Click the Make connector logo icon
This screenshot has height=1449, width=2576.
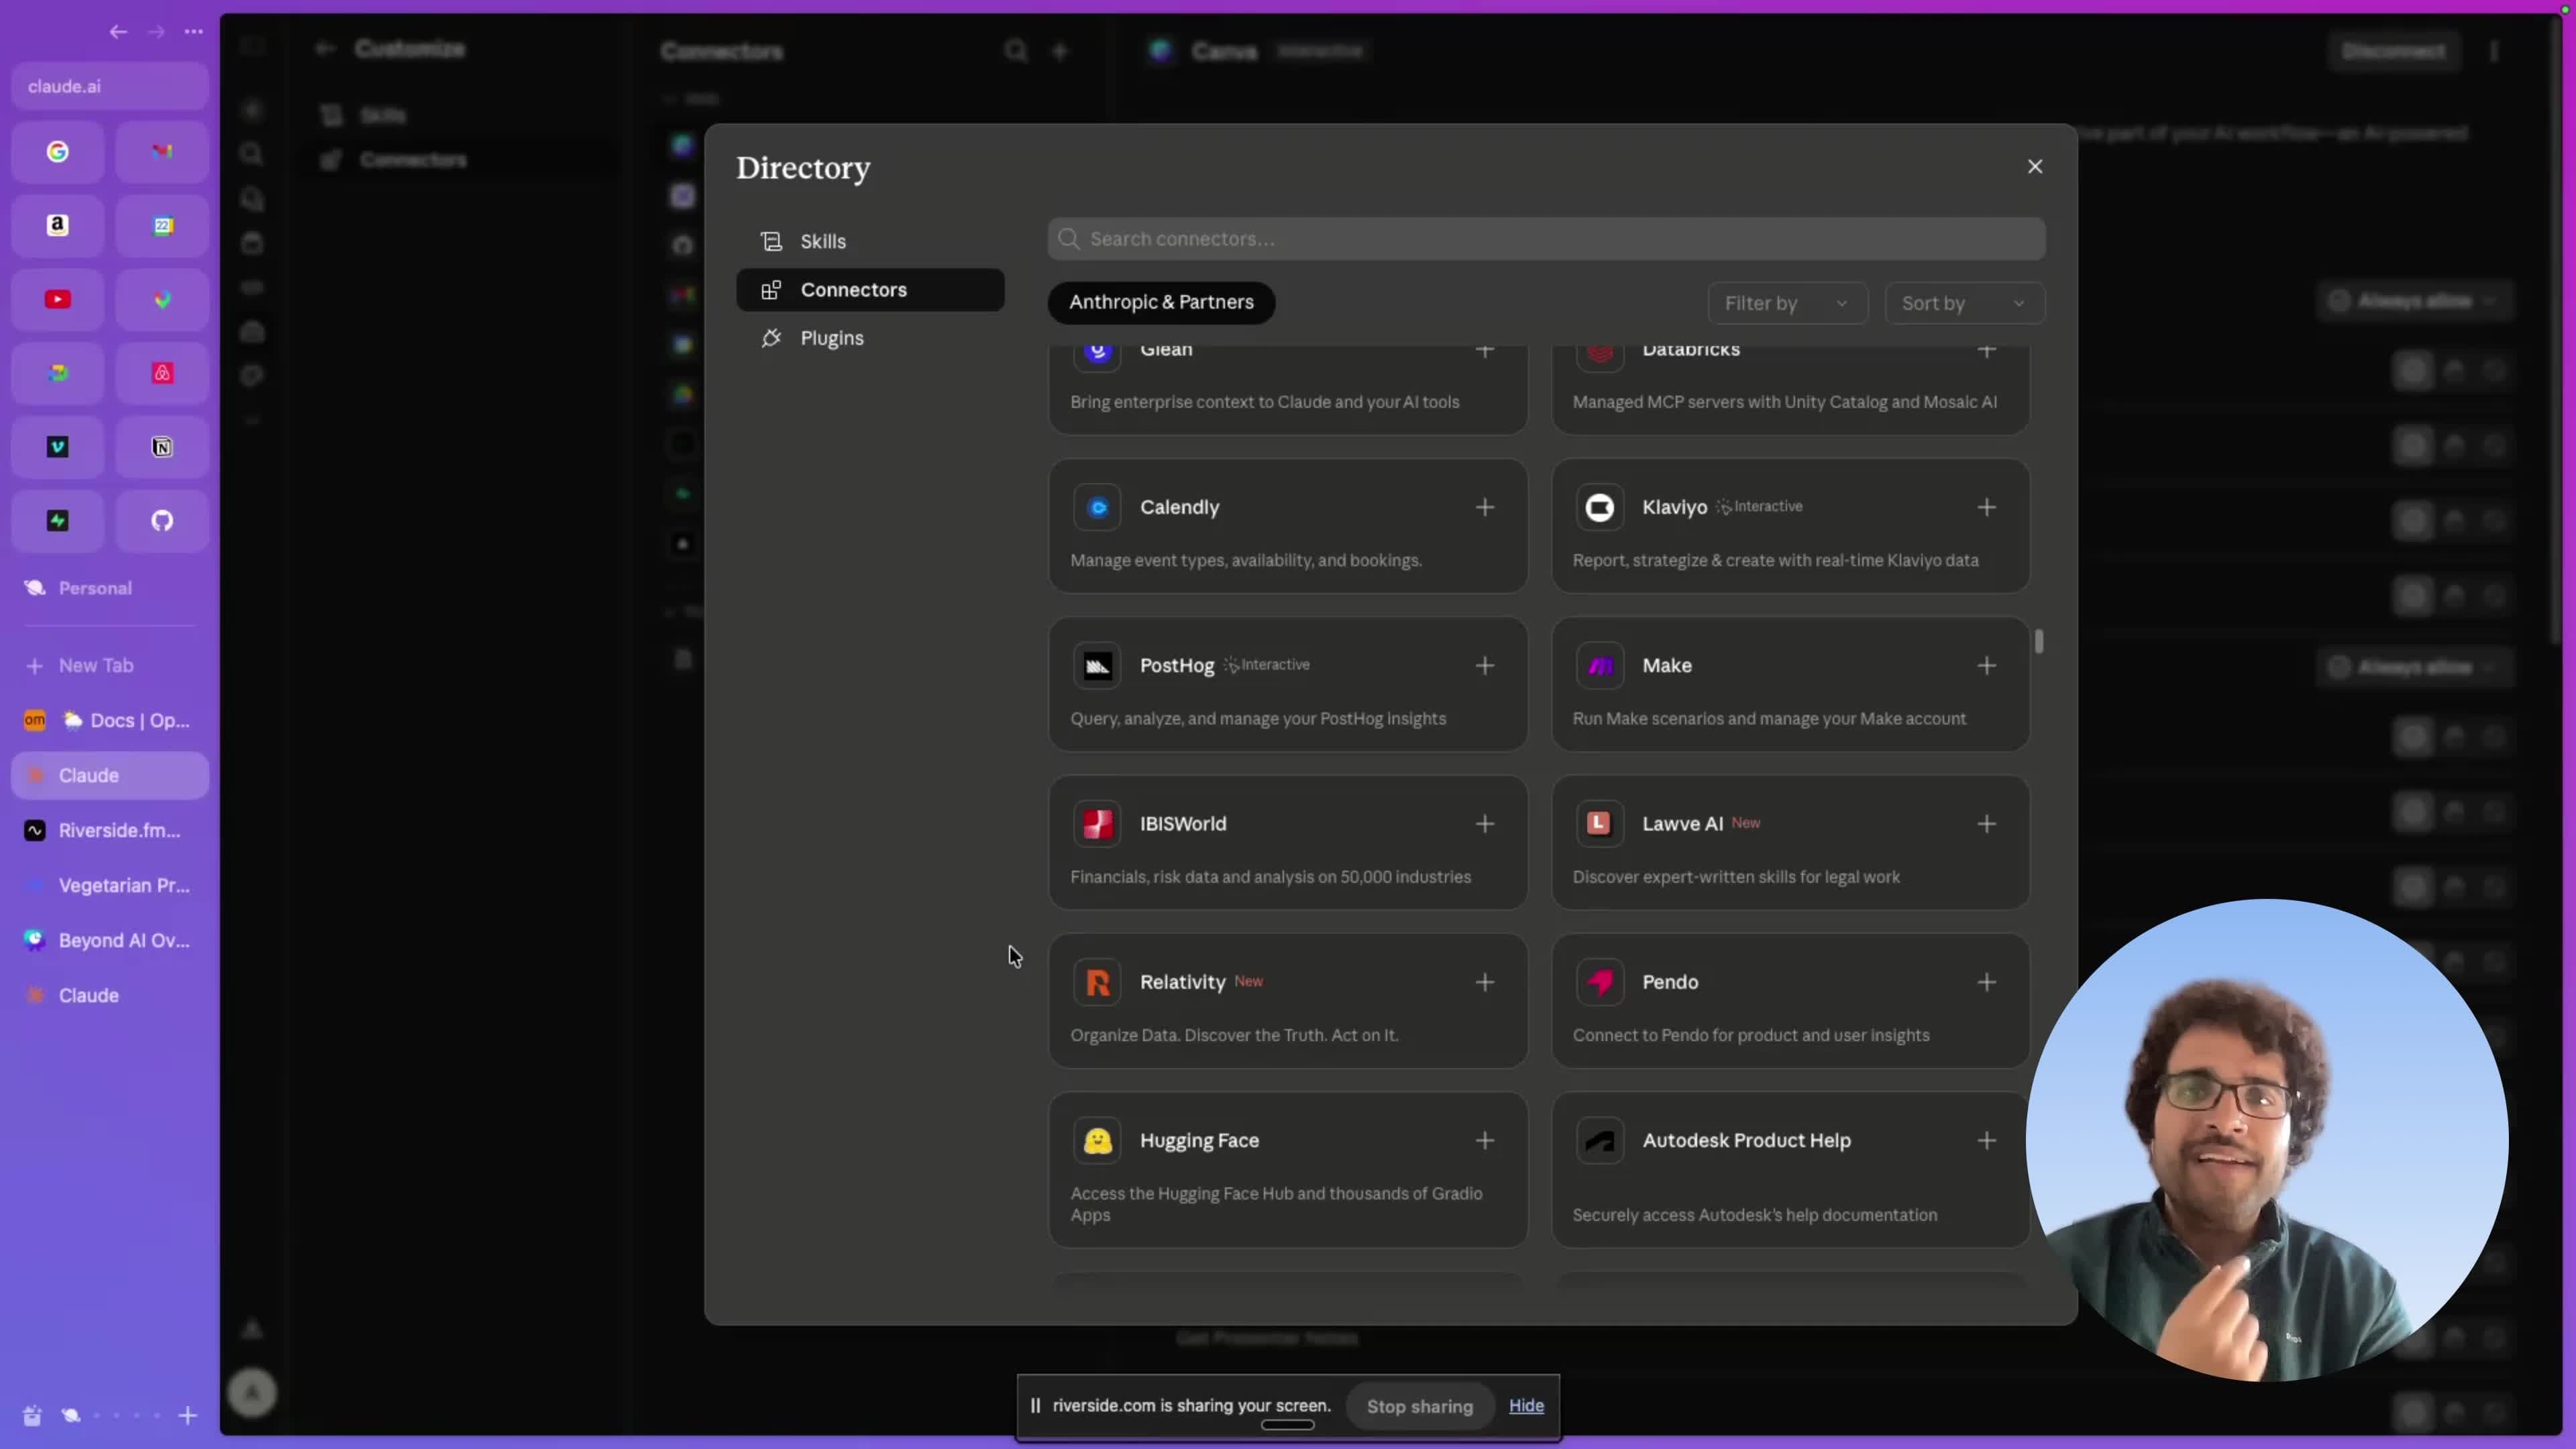1599,666
